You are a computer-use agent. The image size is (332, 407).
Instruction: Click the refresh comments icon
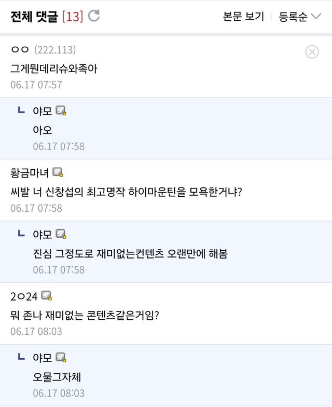pos(94,16)
